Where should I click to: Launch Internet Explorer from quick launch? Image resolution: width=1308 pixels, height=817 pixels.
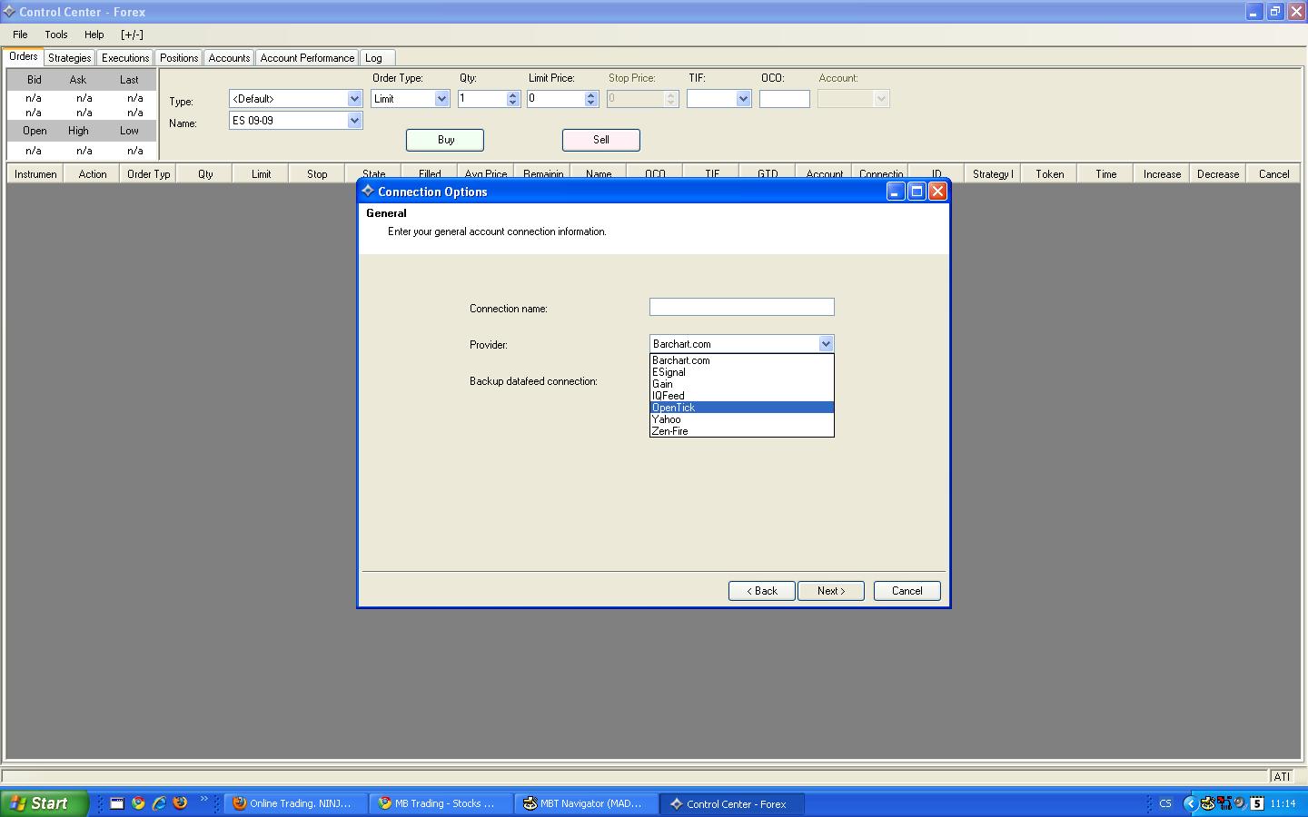click(x=159, y=803)
